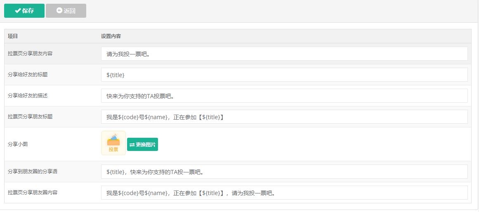
Task: Focus the 拉票页分享朋友内容 input field
Action: pyautogui.click(x=284, y=54)
